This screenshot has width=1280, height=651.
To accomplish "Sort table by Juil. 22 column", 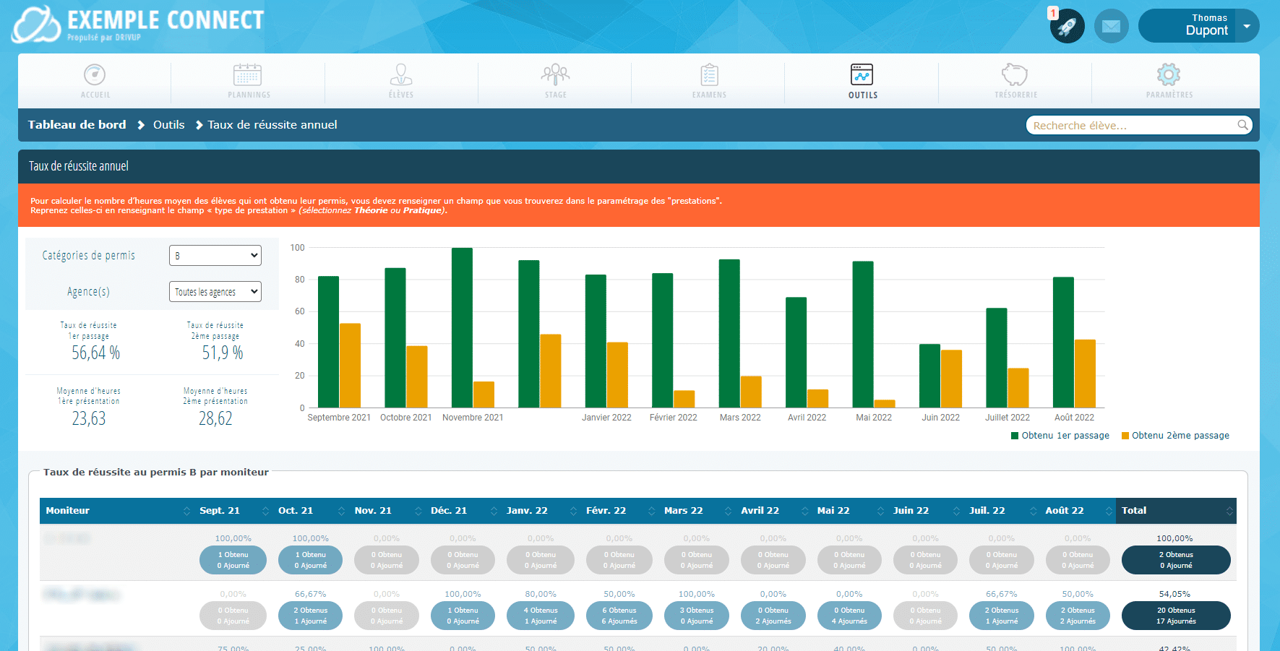I will click(x=1001, y=511).
